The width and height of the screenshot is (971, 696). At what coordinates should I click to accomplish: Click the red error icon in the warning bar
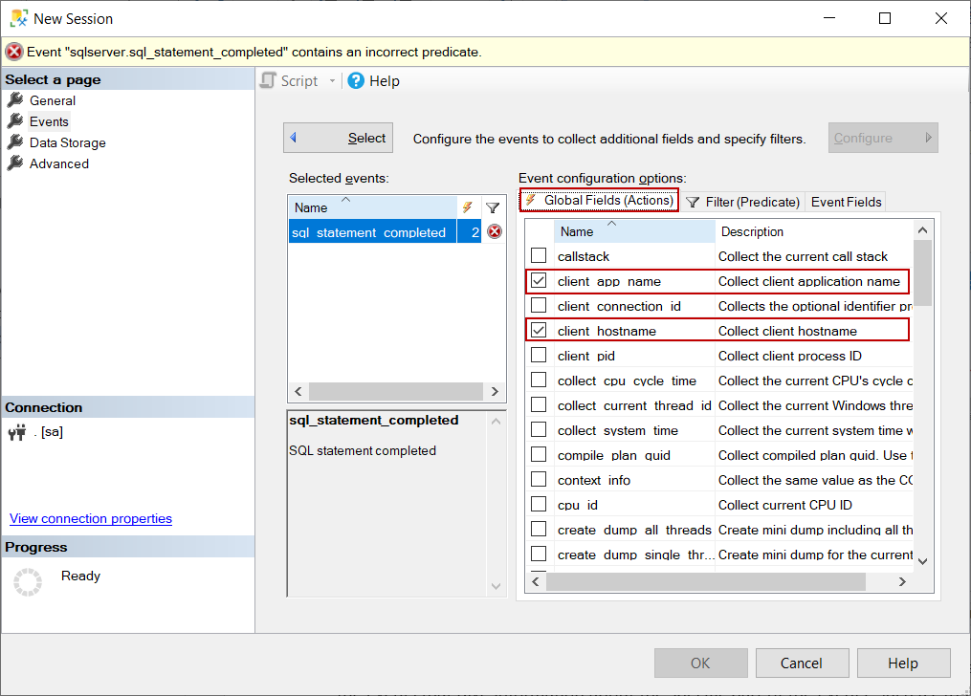(x=13, y=52)
